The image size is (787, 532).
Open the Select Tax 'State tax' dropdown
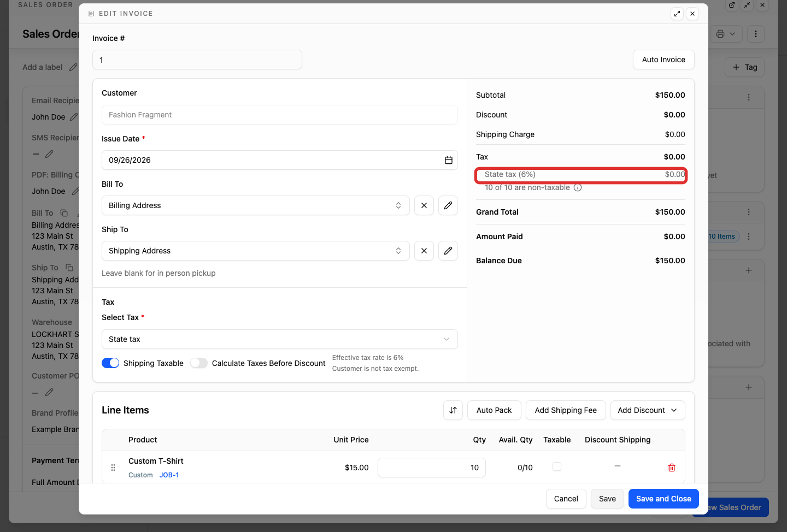[x=280, y=339]
